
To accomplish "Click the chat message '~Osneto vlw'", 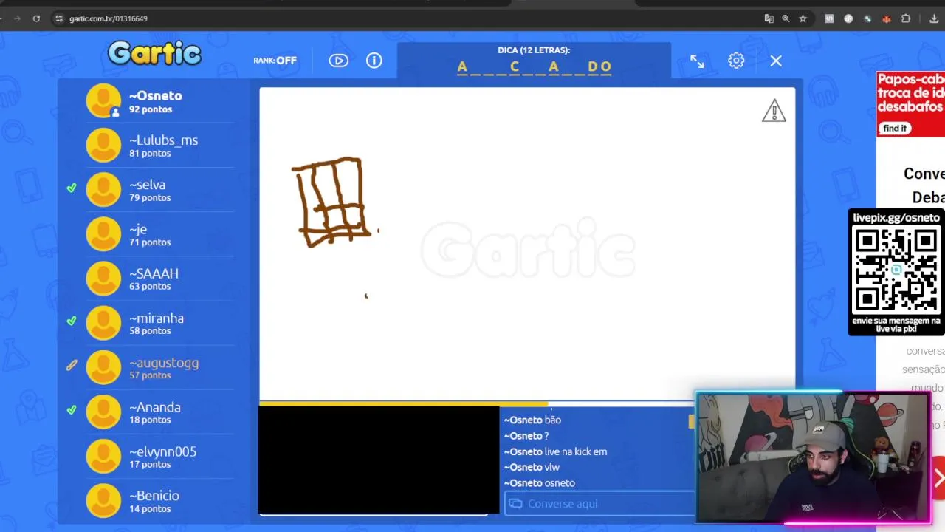I will pyautogui.click(x=532, y=467).
